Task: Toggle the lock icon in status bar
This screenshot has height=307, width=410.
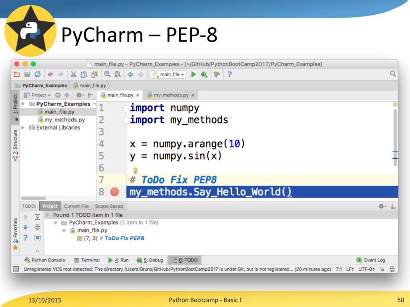Action: point(382,269)
